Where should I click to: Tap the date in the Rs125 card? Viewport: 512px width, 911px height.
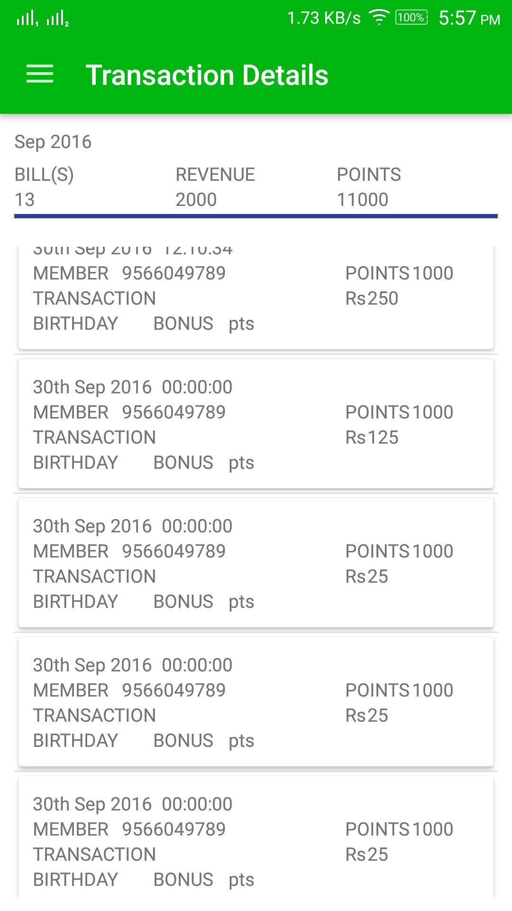(92, 387)
